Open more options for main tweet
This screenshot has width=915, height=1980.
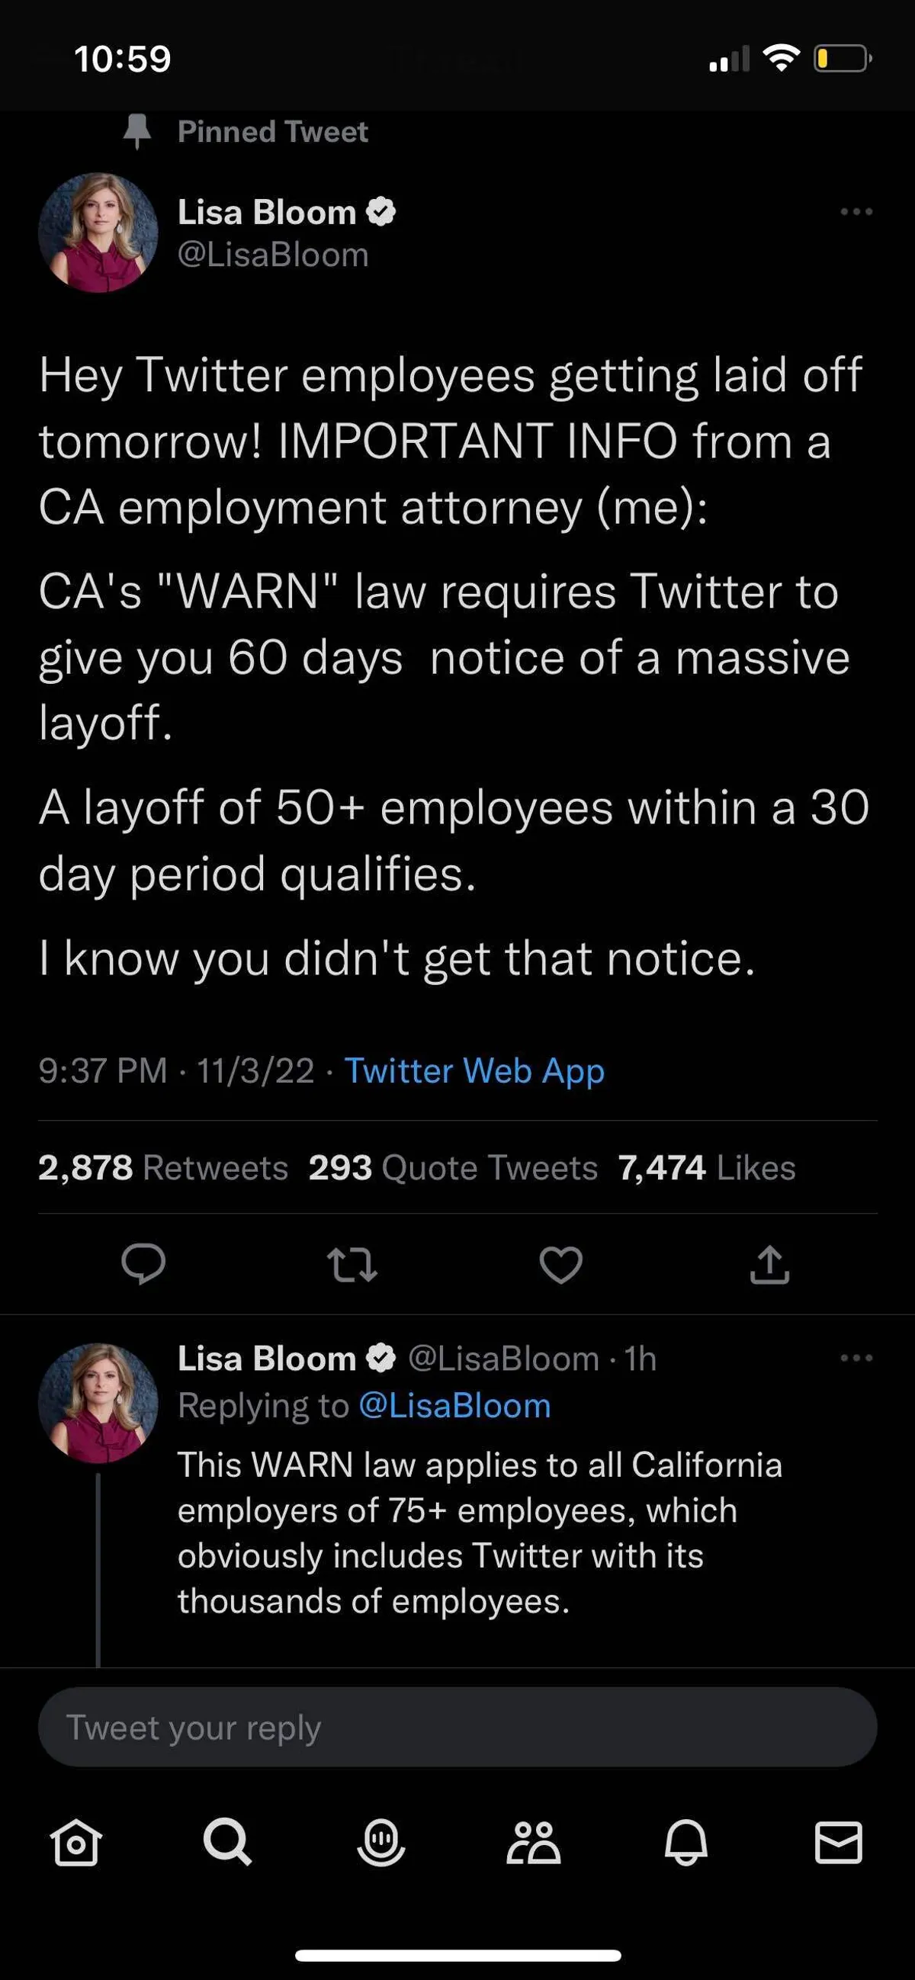(856, 211)
